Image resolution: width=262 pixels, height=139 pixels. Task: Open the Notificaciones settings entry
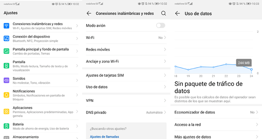pyautogui.click(x=41, y=95)
